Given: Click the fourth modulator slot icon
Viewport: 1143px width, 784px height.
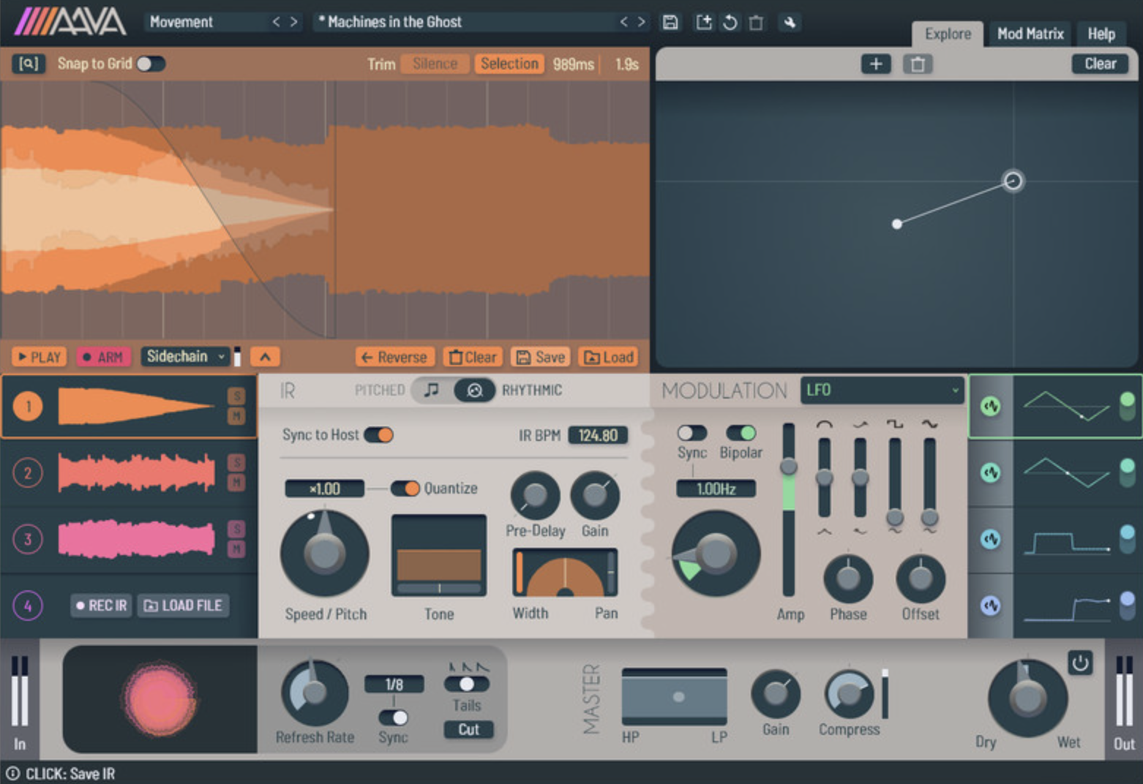Looking at the screenshot, I should pos(990,606).
